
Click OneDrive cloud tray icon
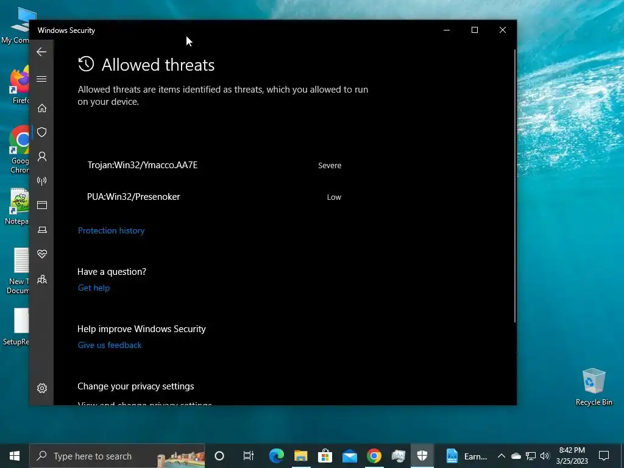click(x=516, y=456)
